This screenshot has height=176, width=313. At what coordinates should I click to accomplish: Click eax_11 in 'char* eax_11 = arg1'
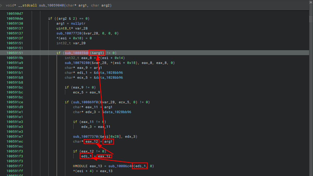pyautogui.click(x=92, y=107)
